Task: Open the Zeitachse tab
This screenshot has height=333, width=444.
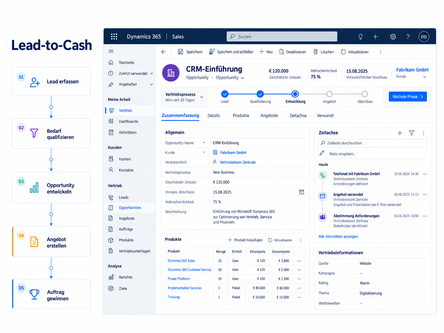Action: pyautogui.click(x=298, y=116)
